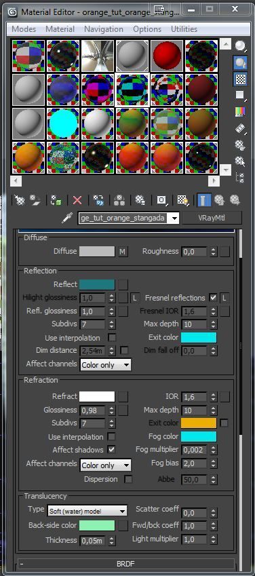Open Reflection Affect channels dropdown
Viewport: 255px width, 576px height.
[105, 365]
